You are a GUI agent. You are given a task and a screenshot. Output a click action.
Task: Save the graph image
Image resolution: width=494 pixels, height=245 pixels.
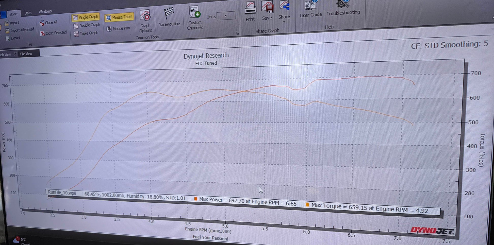(267, 11)
